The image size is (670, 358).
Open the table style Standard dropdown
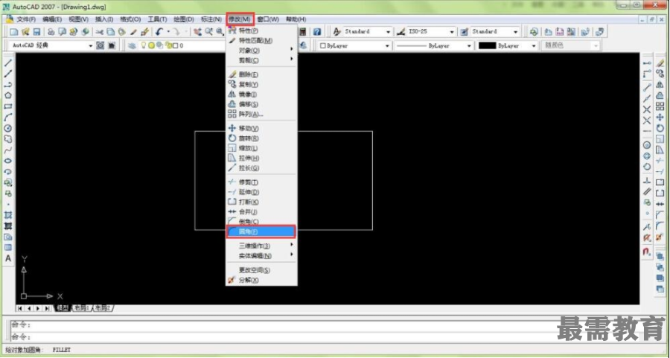tap(515, 32)
